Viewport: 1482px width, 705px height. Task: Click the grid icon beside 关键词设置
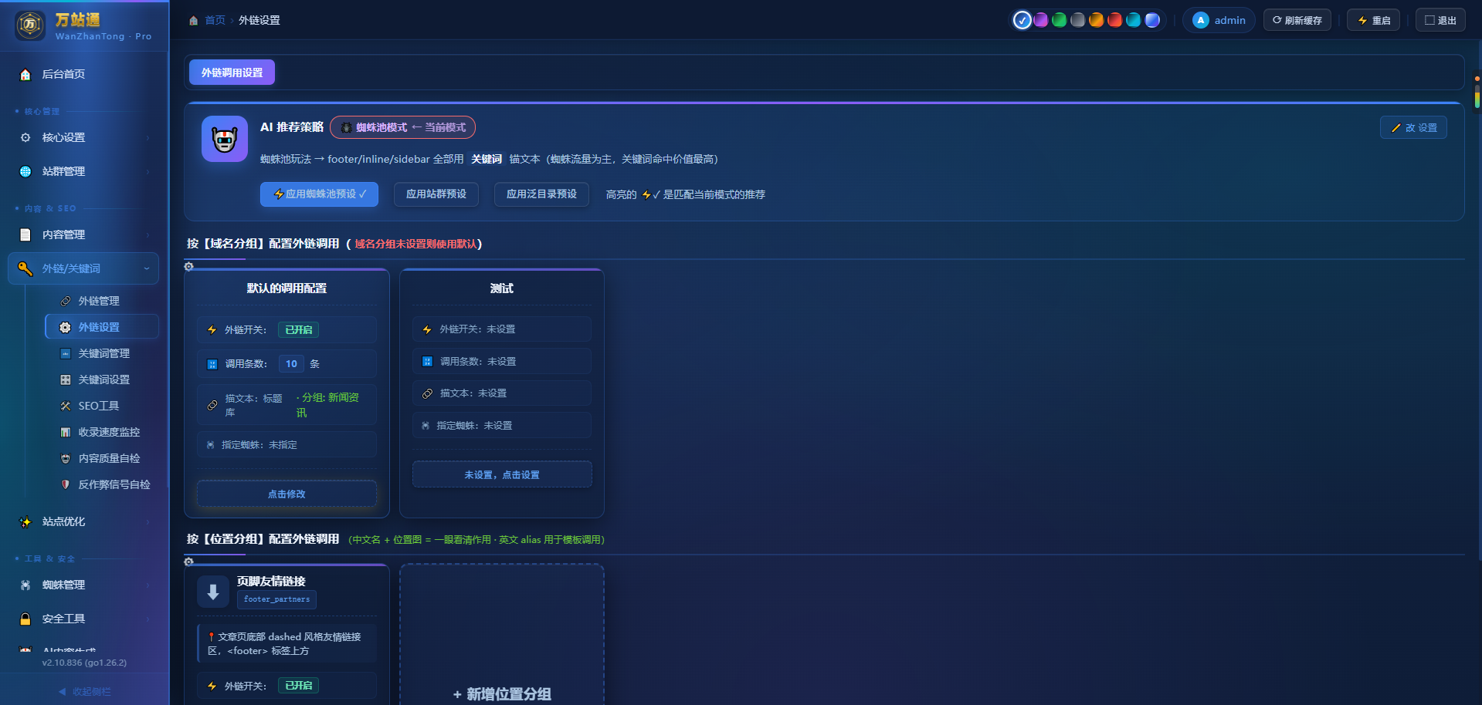[x=66, y=379]
